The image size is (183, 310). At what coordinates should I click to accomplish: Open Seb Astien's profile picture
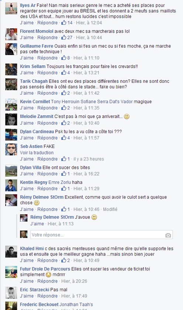tap(11, 149)
